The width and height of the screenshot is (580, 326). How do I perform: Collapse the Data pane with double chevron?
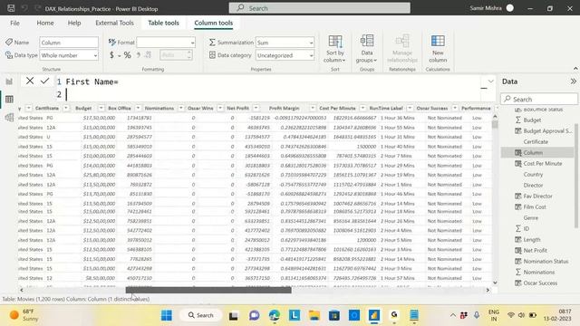(x=573, y=81)
